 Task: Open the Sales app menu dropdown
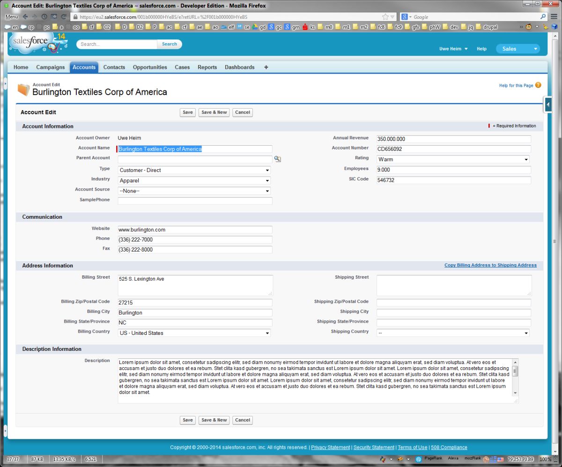518,49
